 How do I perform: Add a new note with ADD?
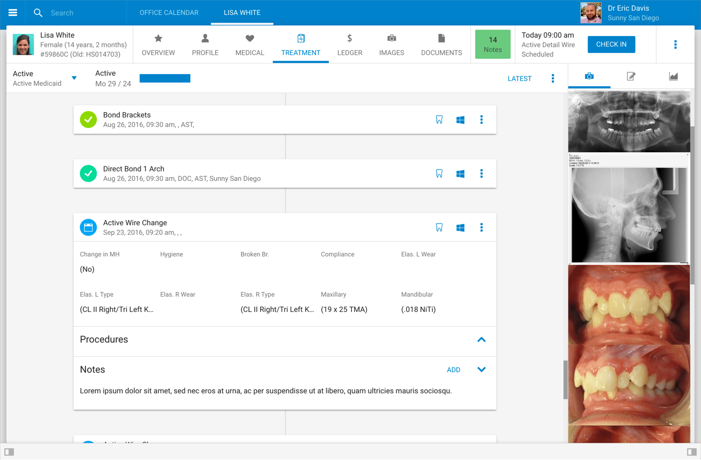tap(454, 370)
